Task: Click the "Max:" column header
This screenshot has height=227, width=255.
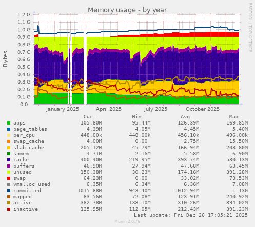Action: point(235,117)
